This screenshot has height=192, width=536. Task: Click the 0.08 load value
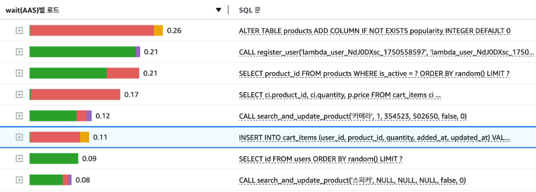coord(83,180)
